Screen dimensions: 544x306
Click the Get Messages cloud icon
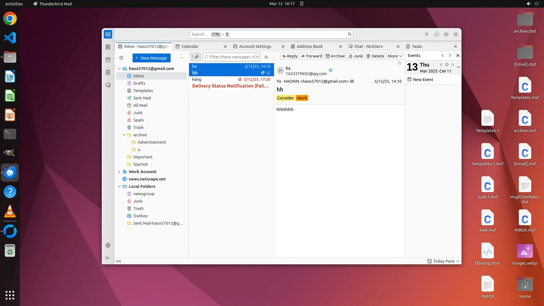(x=121, y=58)
